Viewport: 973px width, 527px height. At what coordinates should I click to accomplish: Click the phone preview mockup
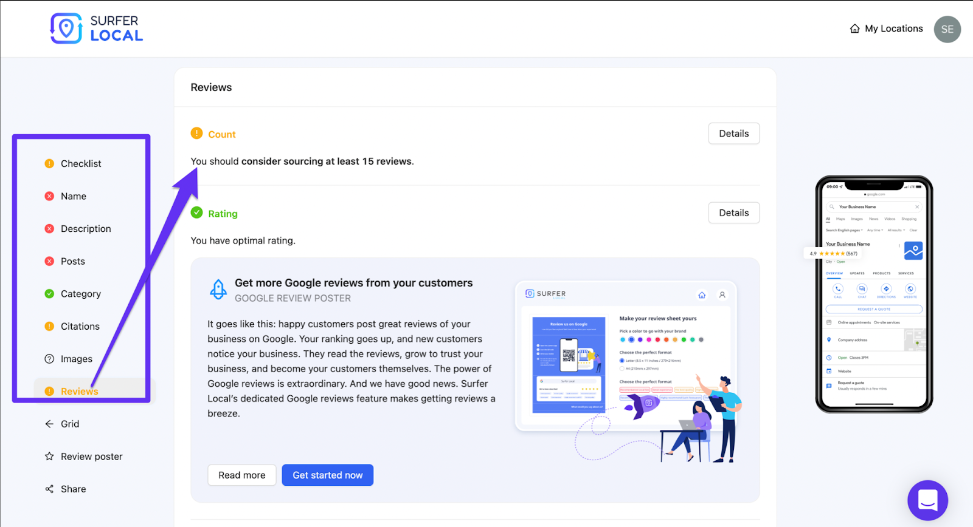(x=874, y=294)
